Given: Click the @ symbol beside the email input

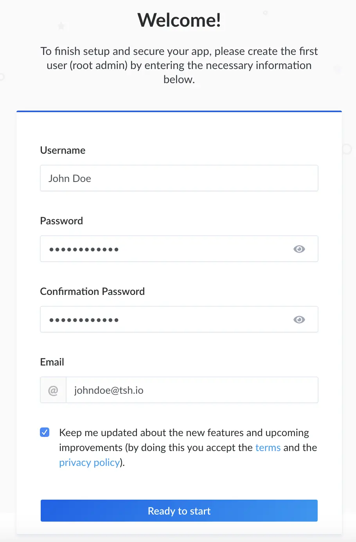Looking at the screenshot, I should pyautogui.click(x=53, y=389).
